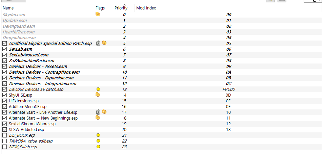Viewport: 325px width, 154px height.
Task: Uncheck the UIExtensions.esp plugin
Action: tap(4, 101)
